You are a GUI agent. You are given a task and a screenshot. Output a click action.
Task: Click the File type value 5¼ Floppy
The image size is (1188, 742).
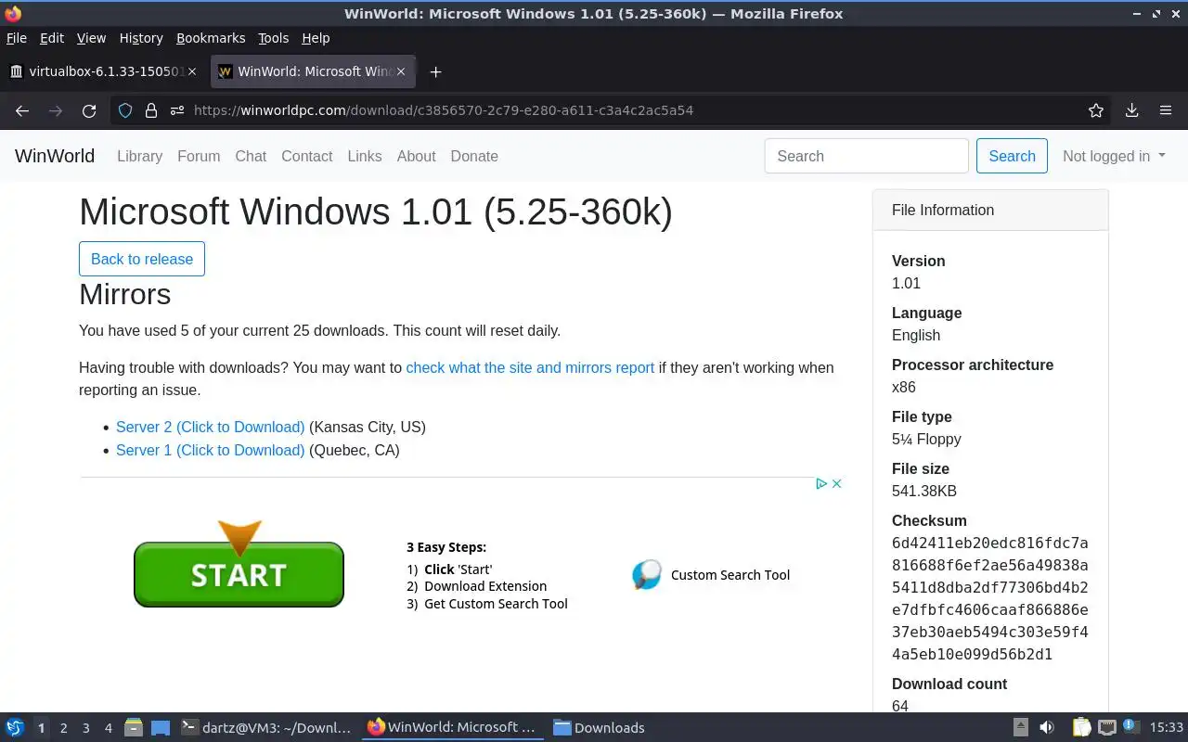tap(926, 439)
